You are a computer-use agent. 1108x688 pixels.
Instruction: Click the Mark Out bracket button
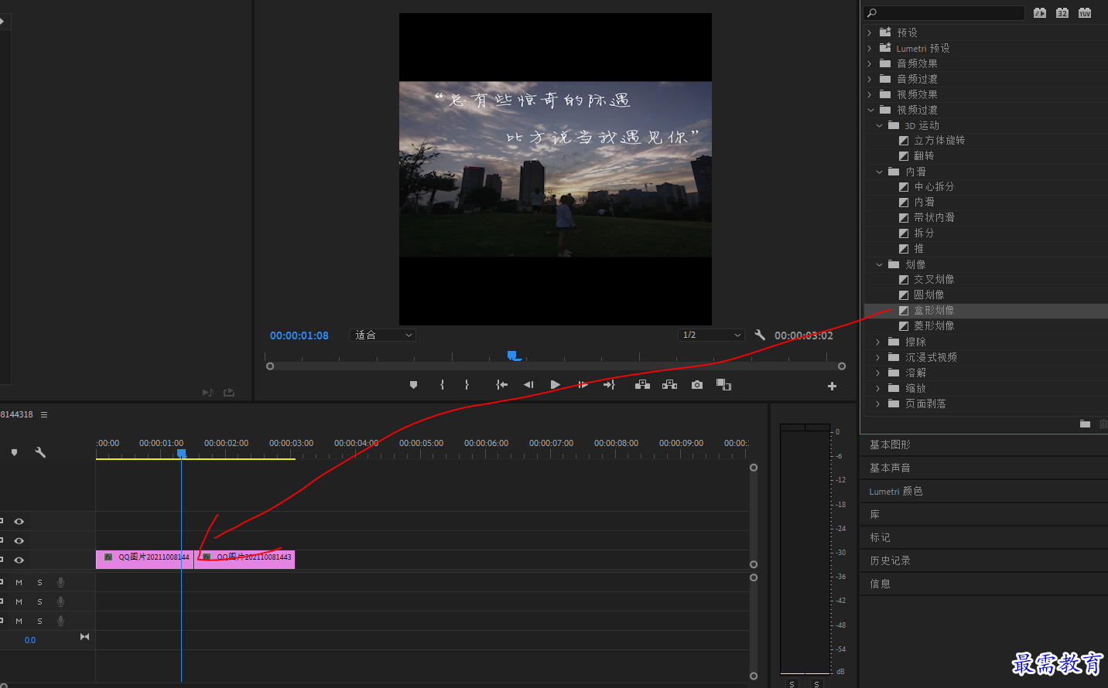point(467,385)
